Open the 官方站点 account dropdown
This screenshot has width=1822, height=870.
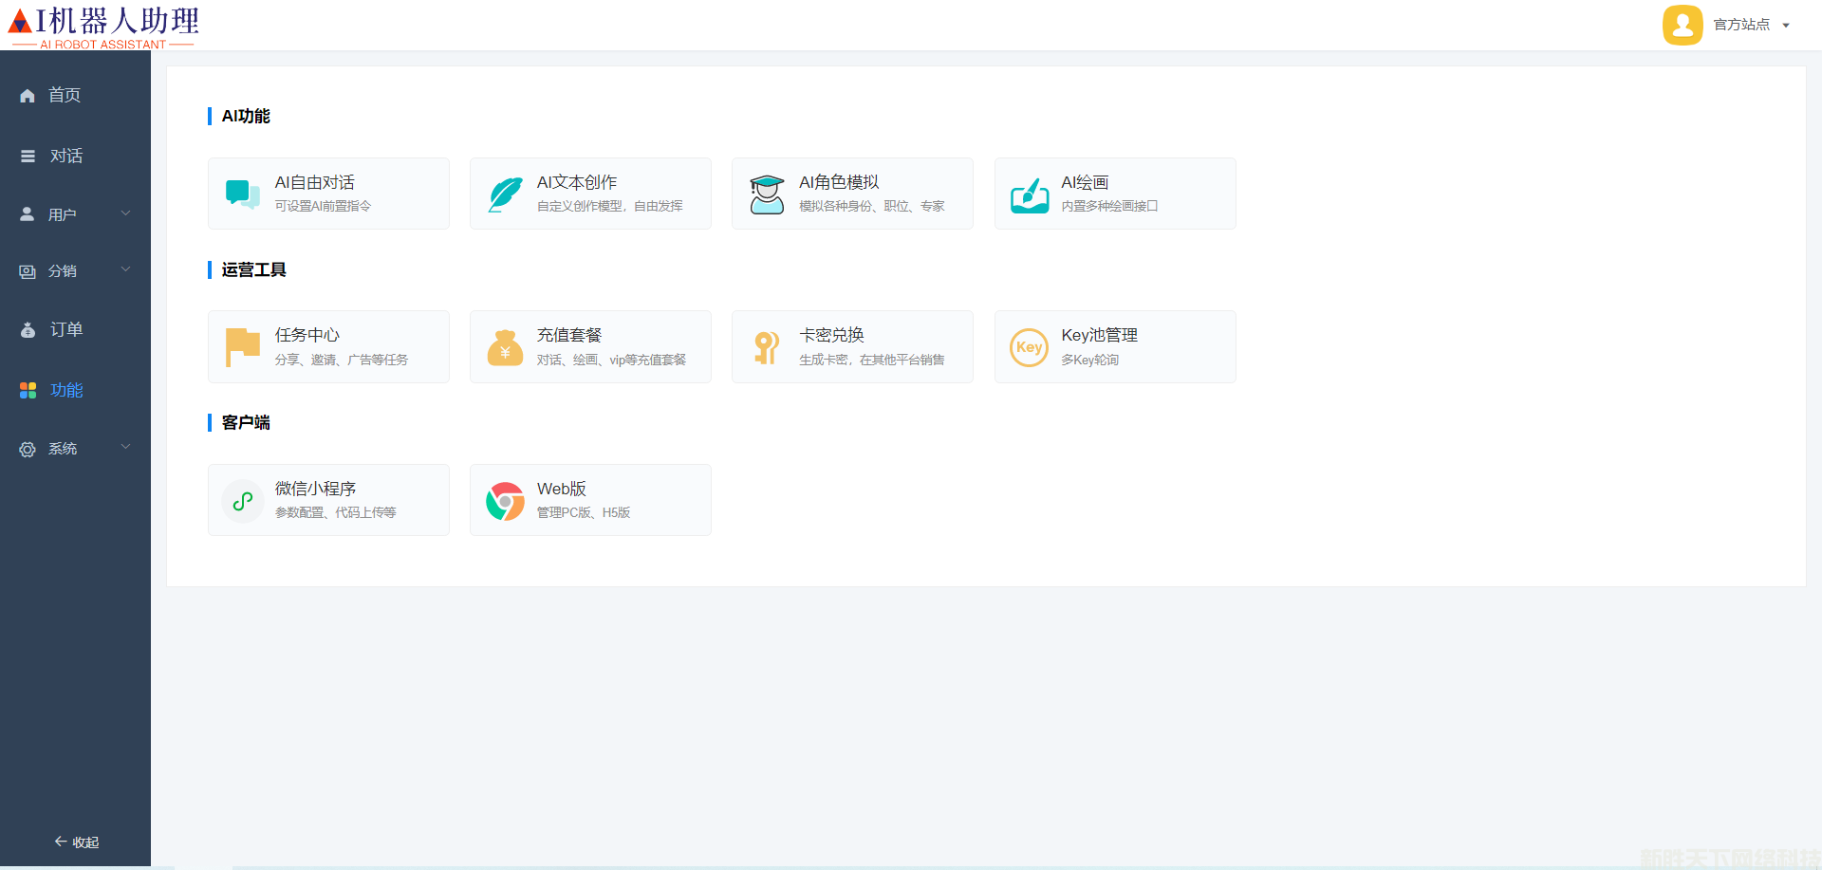point(1751,25)
